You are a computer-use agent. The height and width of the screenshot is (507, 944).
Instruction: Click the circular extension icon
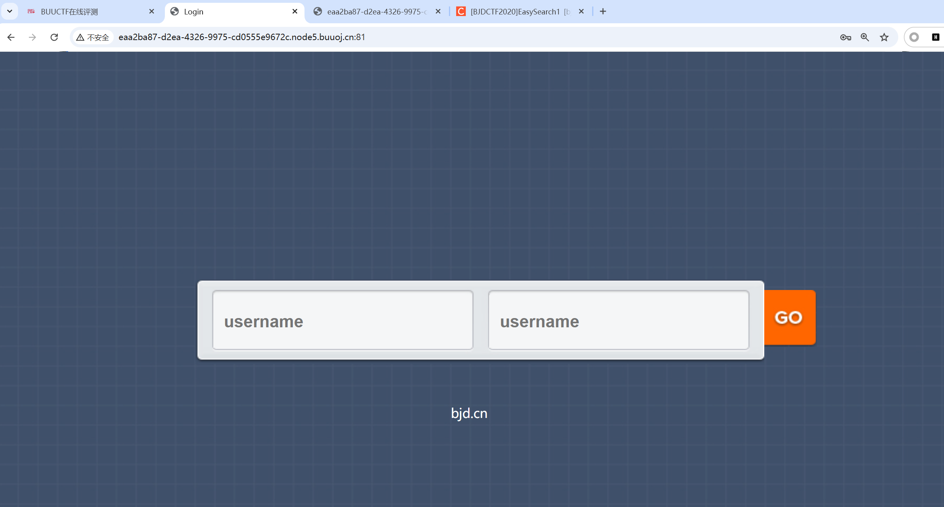[x=914, y=37]
